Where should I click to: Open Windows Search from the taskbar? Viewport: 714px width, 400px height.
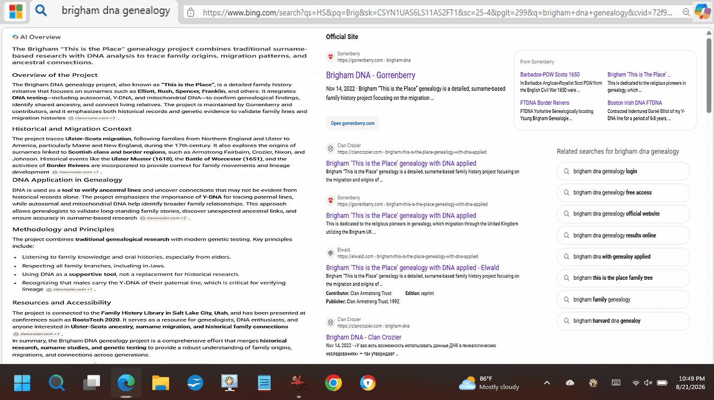[x=57, y=383]
